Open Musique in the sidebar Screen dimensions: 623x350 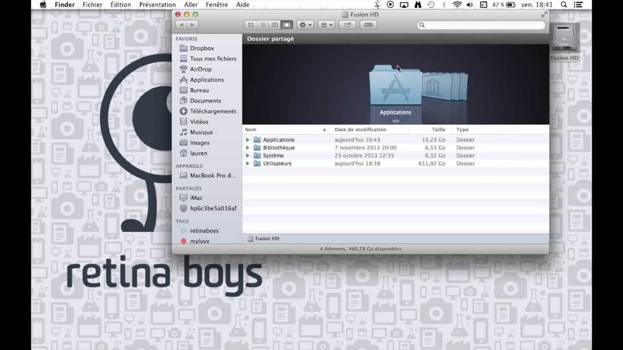201,132
